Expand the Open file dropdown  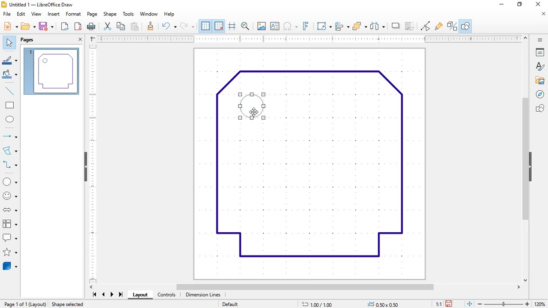[34, 27]
